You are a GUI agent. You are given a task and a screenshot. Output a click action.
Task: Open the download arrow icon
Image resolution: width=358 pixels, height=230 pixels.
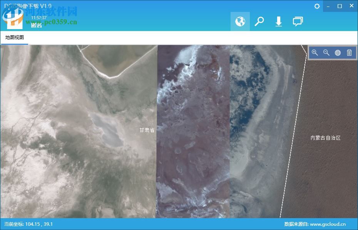279,21
